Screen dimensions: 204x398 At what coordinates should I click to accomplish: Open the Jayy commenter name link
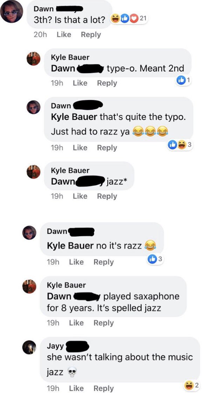55,346
